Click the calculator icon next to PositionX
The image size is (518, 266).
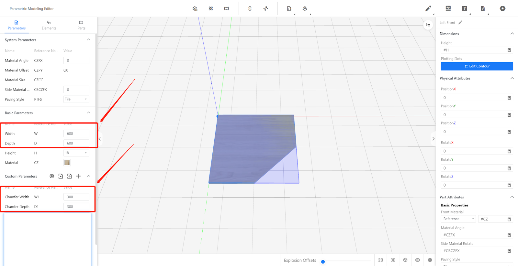coord(509,98)
